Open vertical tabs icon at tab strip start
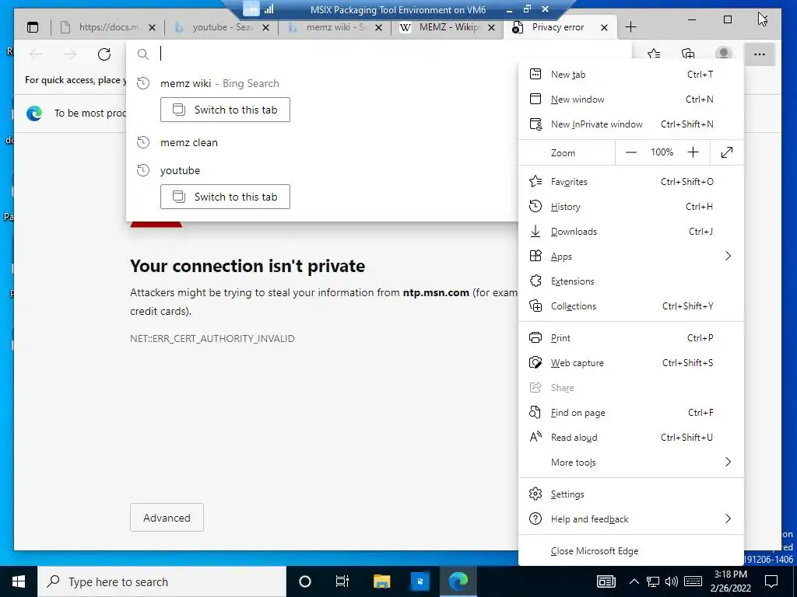797x597 pixels. (x=33, y=27)
